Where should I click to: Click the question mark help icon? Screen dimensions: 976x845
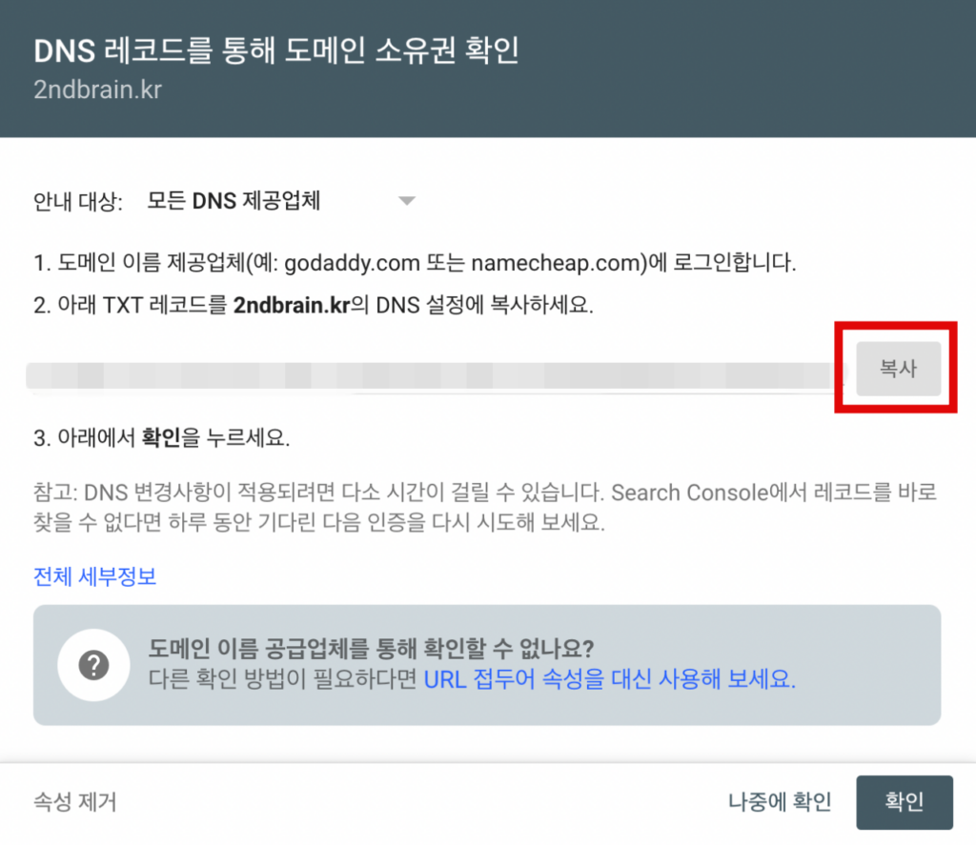[94, 665]
